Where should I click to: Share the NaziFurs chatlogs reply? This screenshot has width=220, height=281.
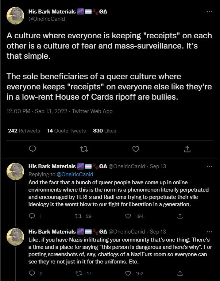[180, 273]
